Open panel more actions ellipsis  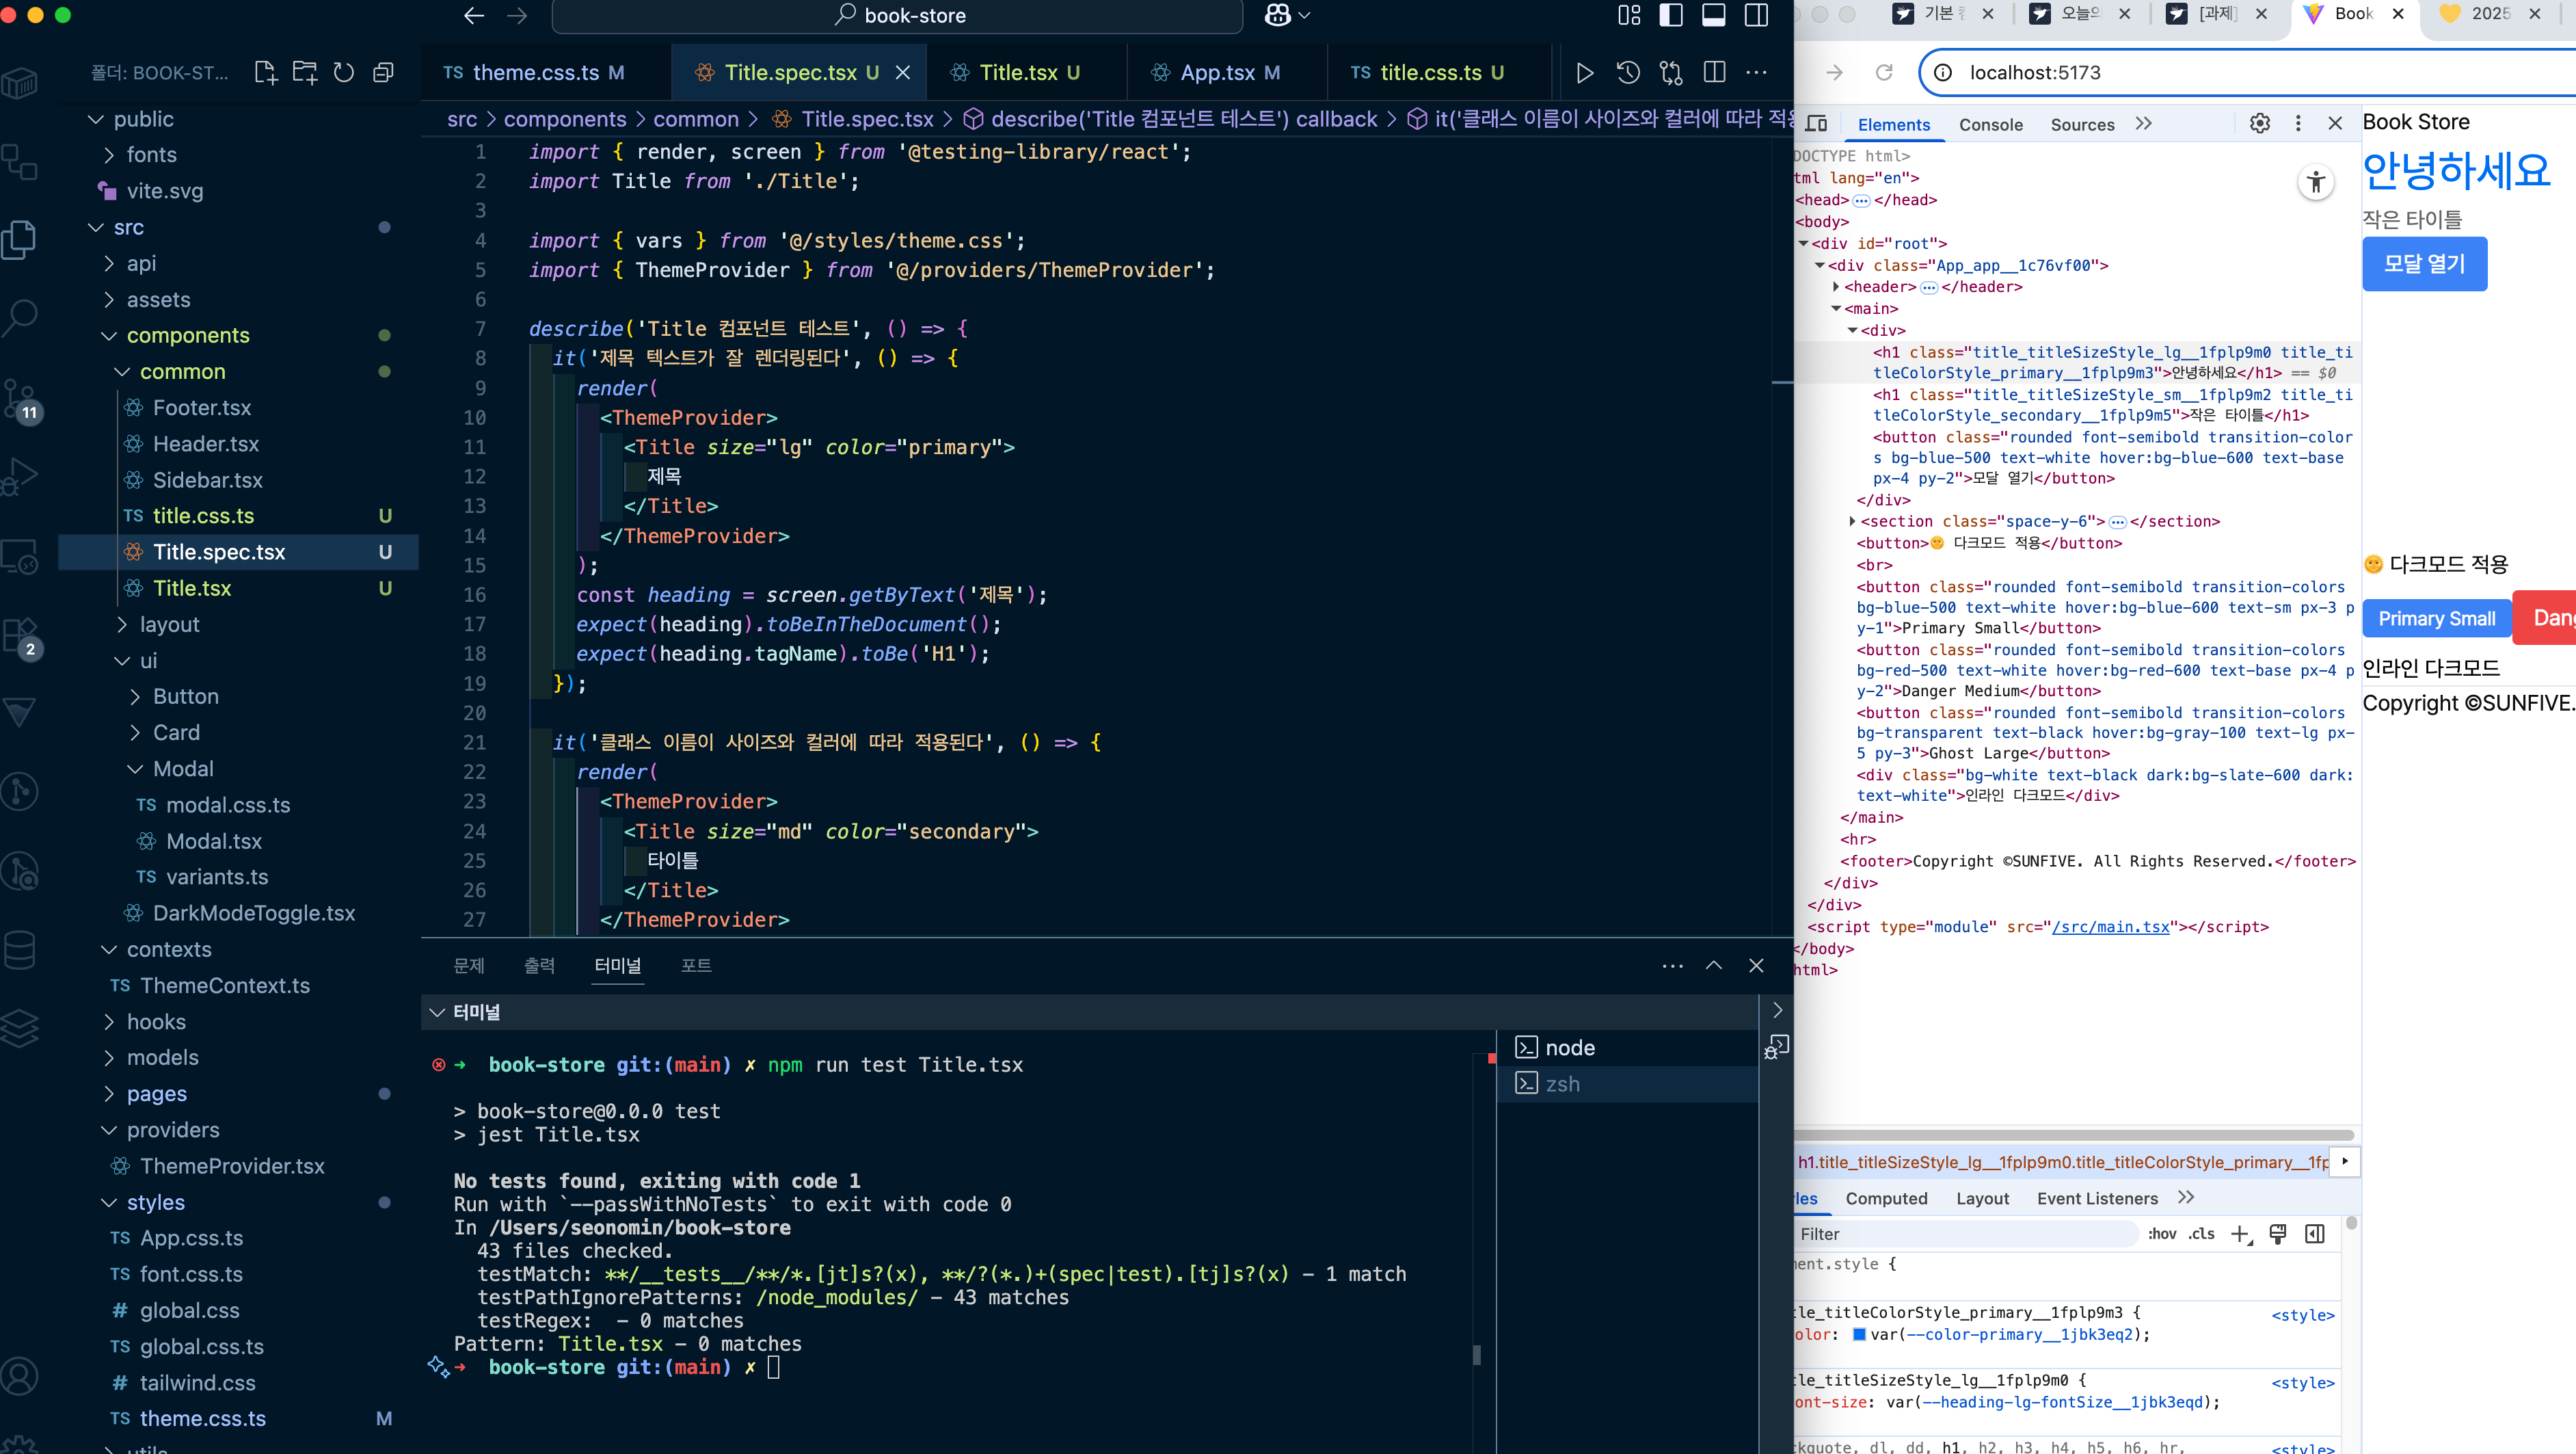point(1672,966)
